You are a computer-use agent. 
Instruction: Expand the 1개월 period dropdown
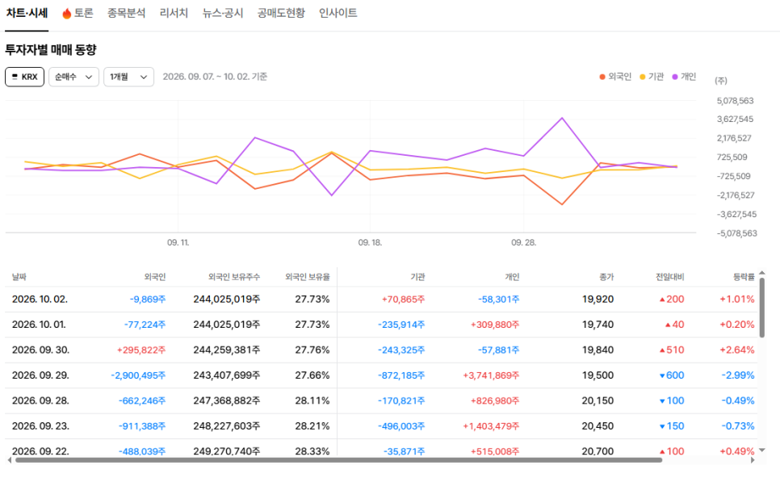click(x=128, y=77)
